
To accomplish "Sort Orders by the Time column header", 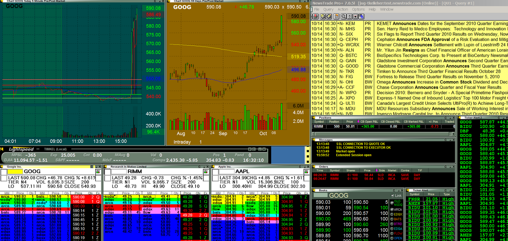I will click(320, 171).
